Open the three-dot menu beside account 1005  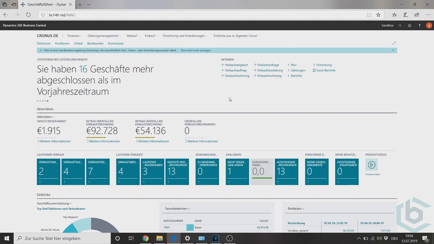coord(190,227)
